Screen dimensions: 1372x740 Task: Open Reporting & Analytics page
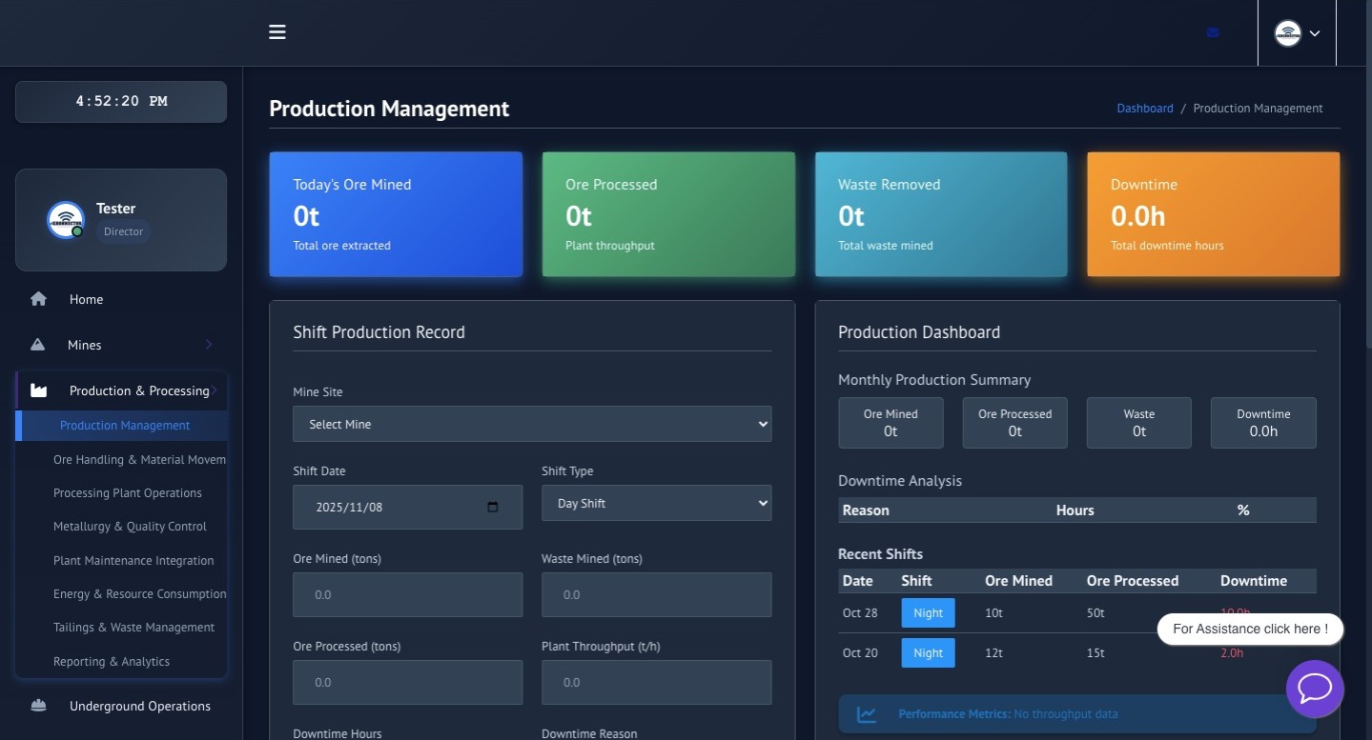coord(112,661)
